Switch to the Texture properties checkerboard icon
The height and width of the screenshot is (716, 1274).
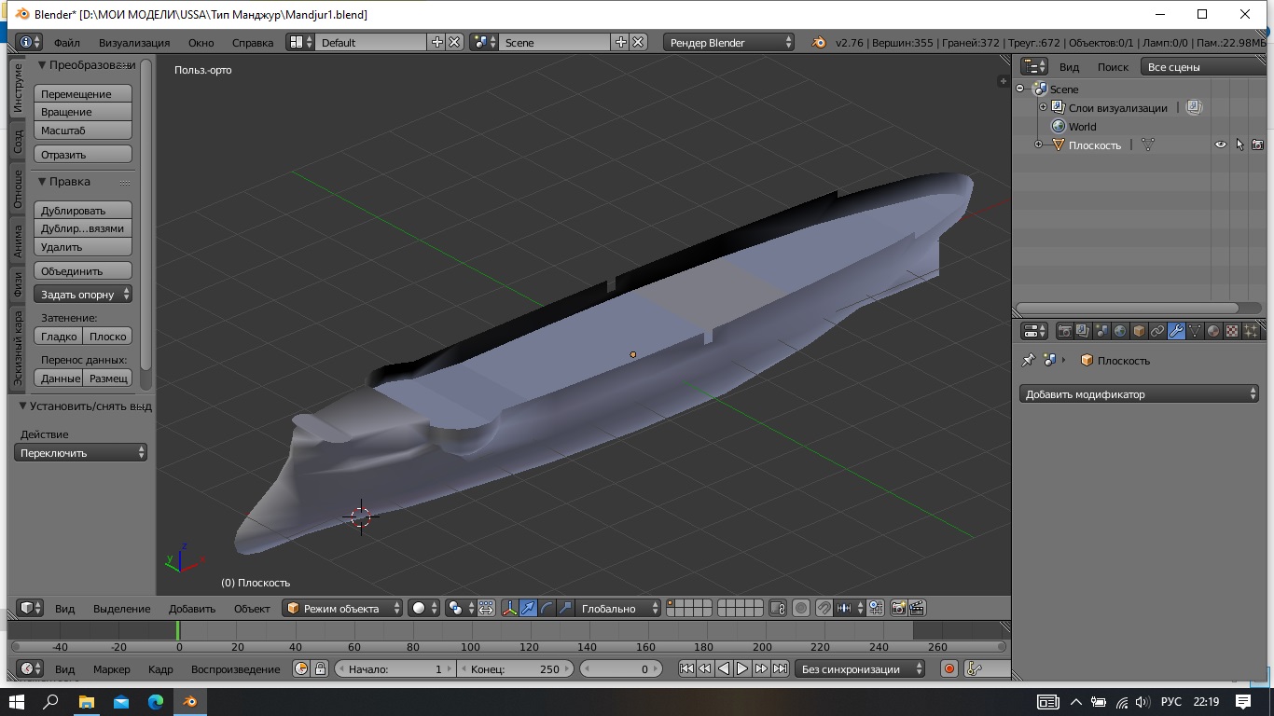(x=1232, y=331)
